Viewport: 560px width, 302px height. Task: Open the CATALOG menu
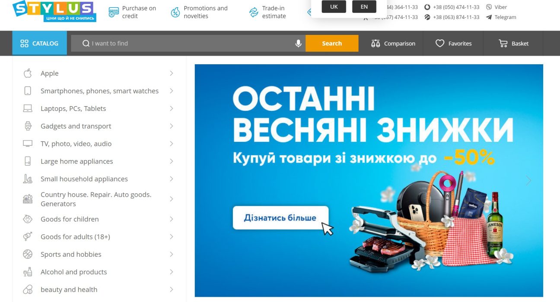click(x=39, y=44)
